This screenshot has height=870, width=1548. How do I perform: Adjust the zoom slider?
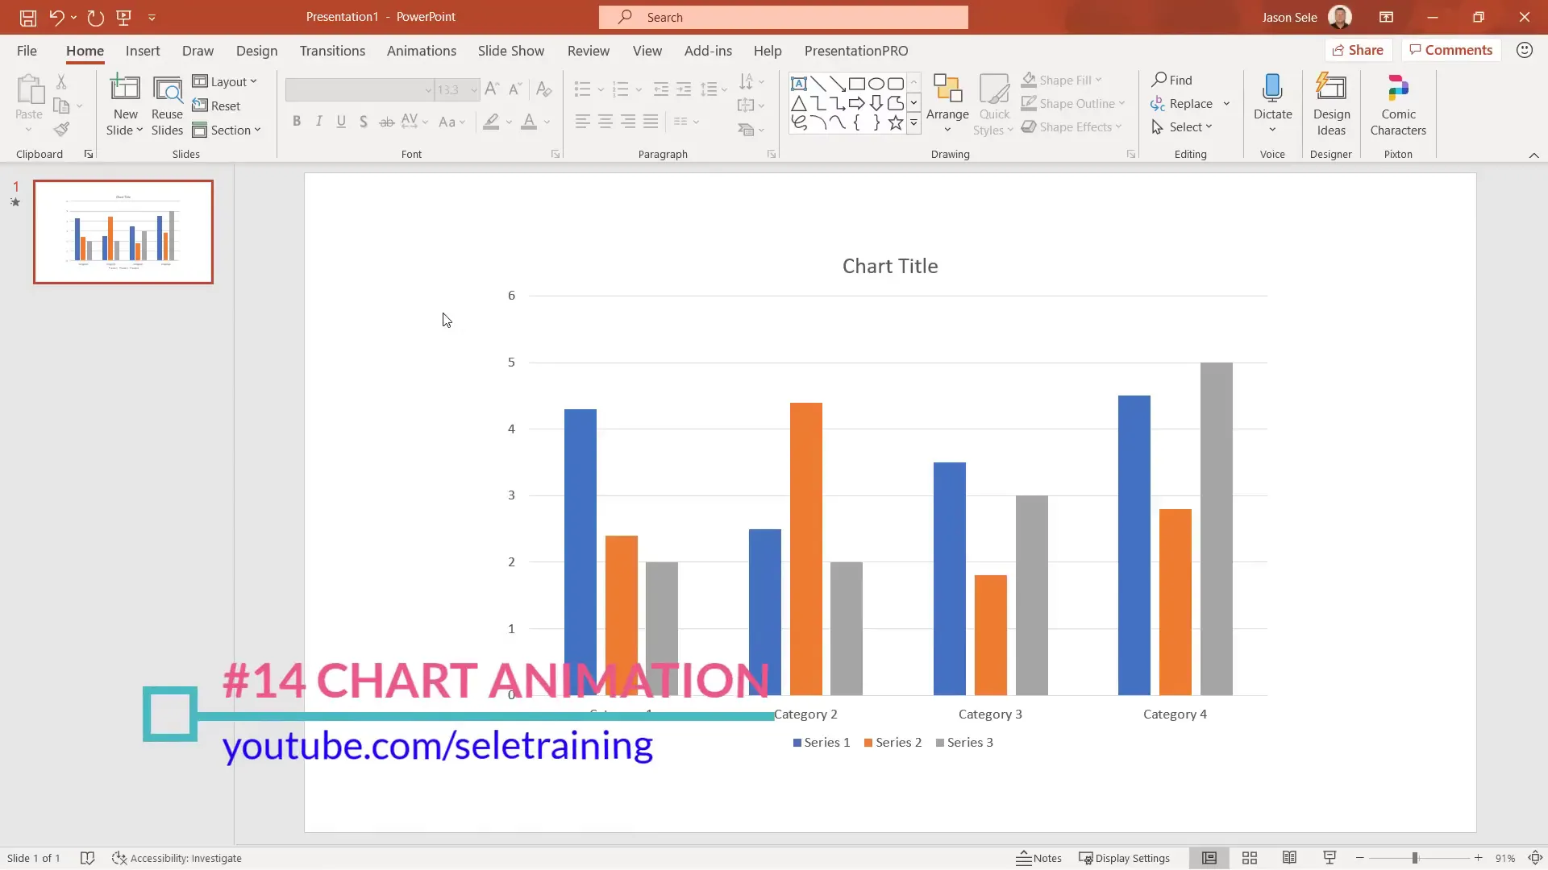click(x=1416, y=858)
